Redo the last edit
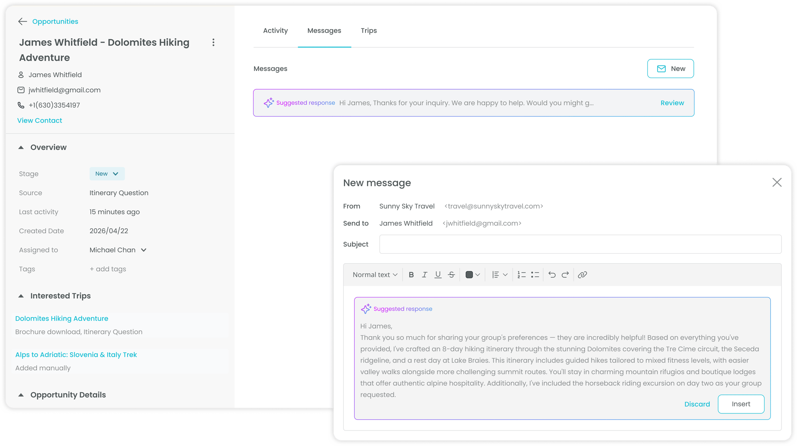The width and height of the screenshot is (797, 446). click(565, 275)
